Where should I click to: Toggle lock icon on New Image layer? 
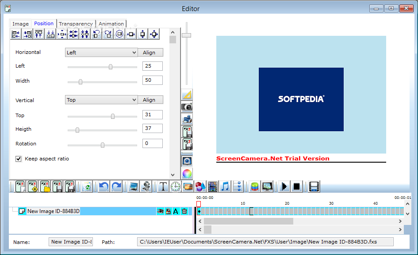[168, 211]
